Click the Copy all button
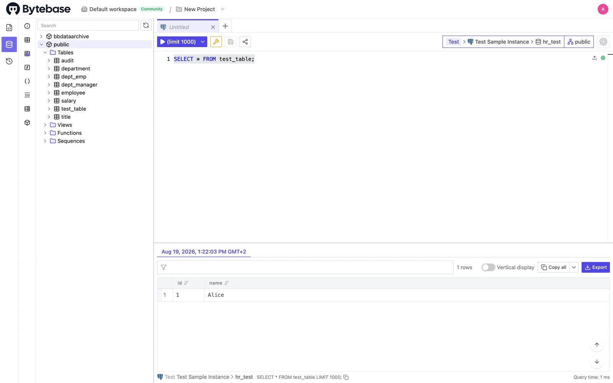 pyautogui.click(x=554, y=267)
